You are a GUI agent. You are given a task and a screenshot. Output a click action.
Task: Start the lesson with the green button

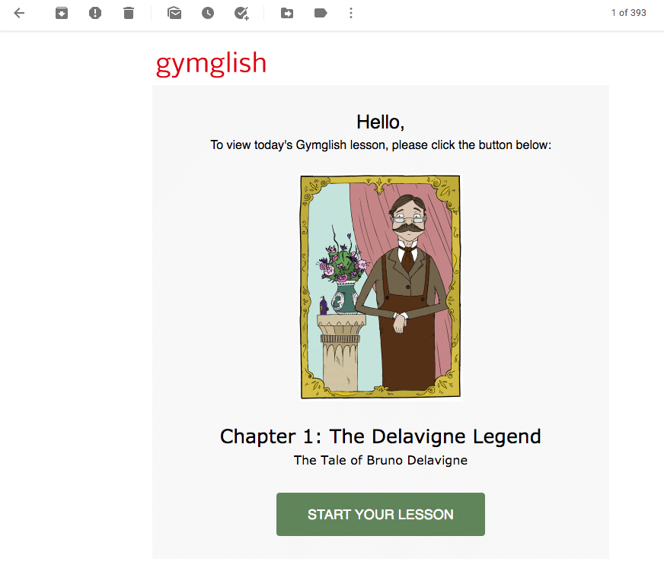pos(380,514)
